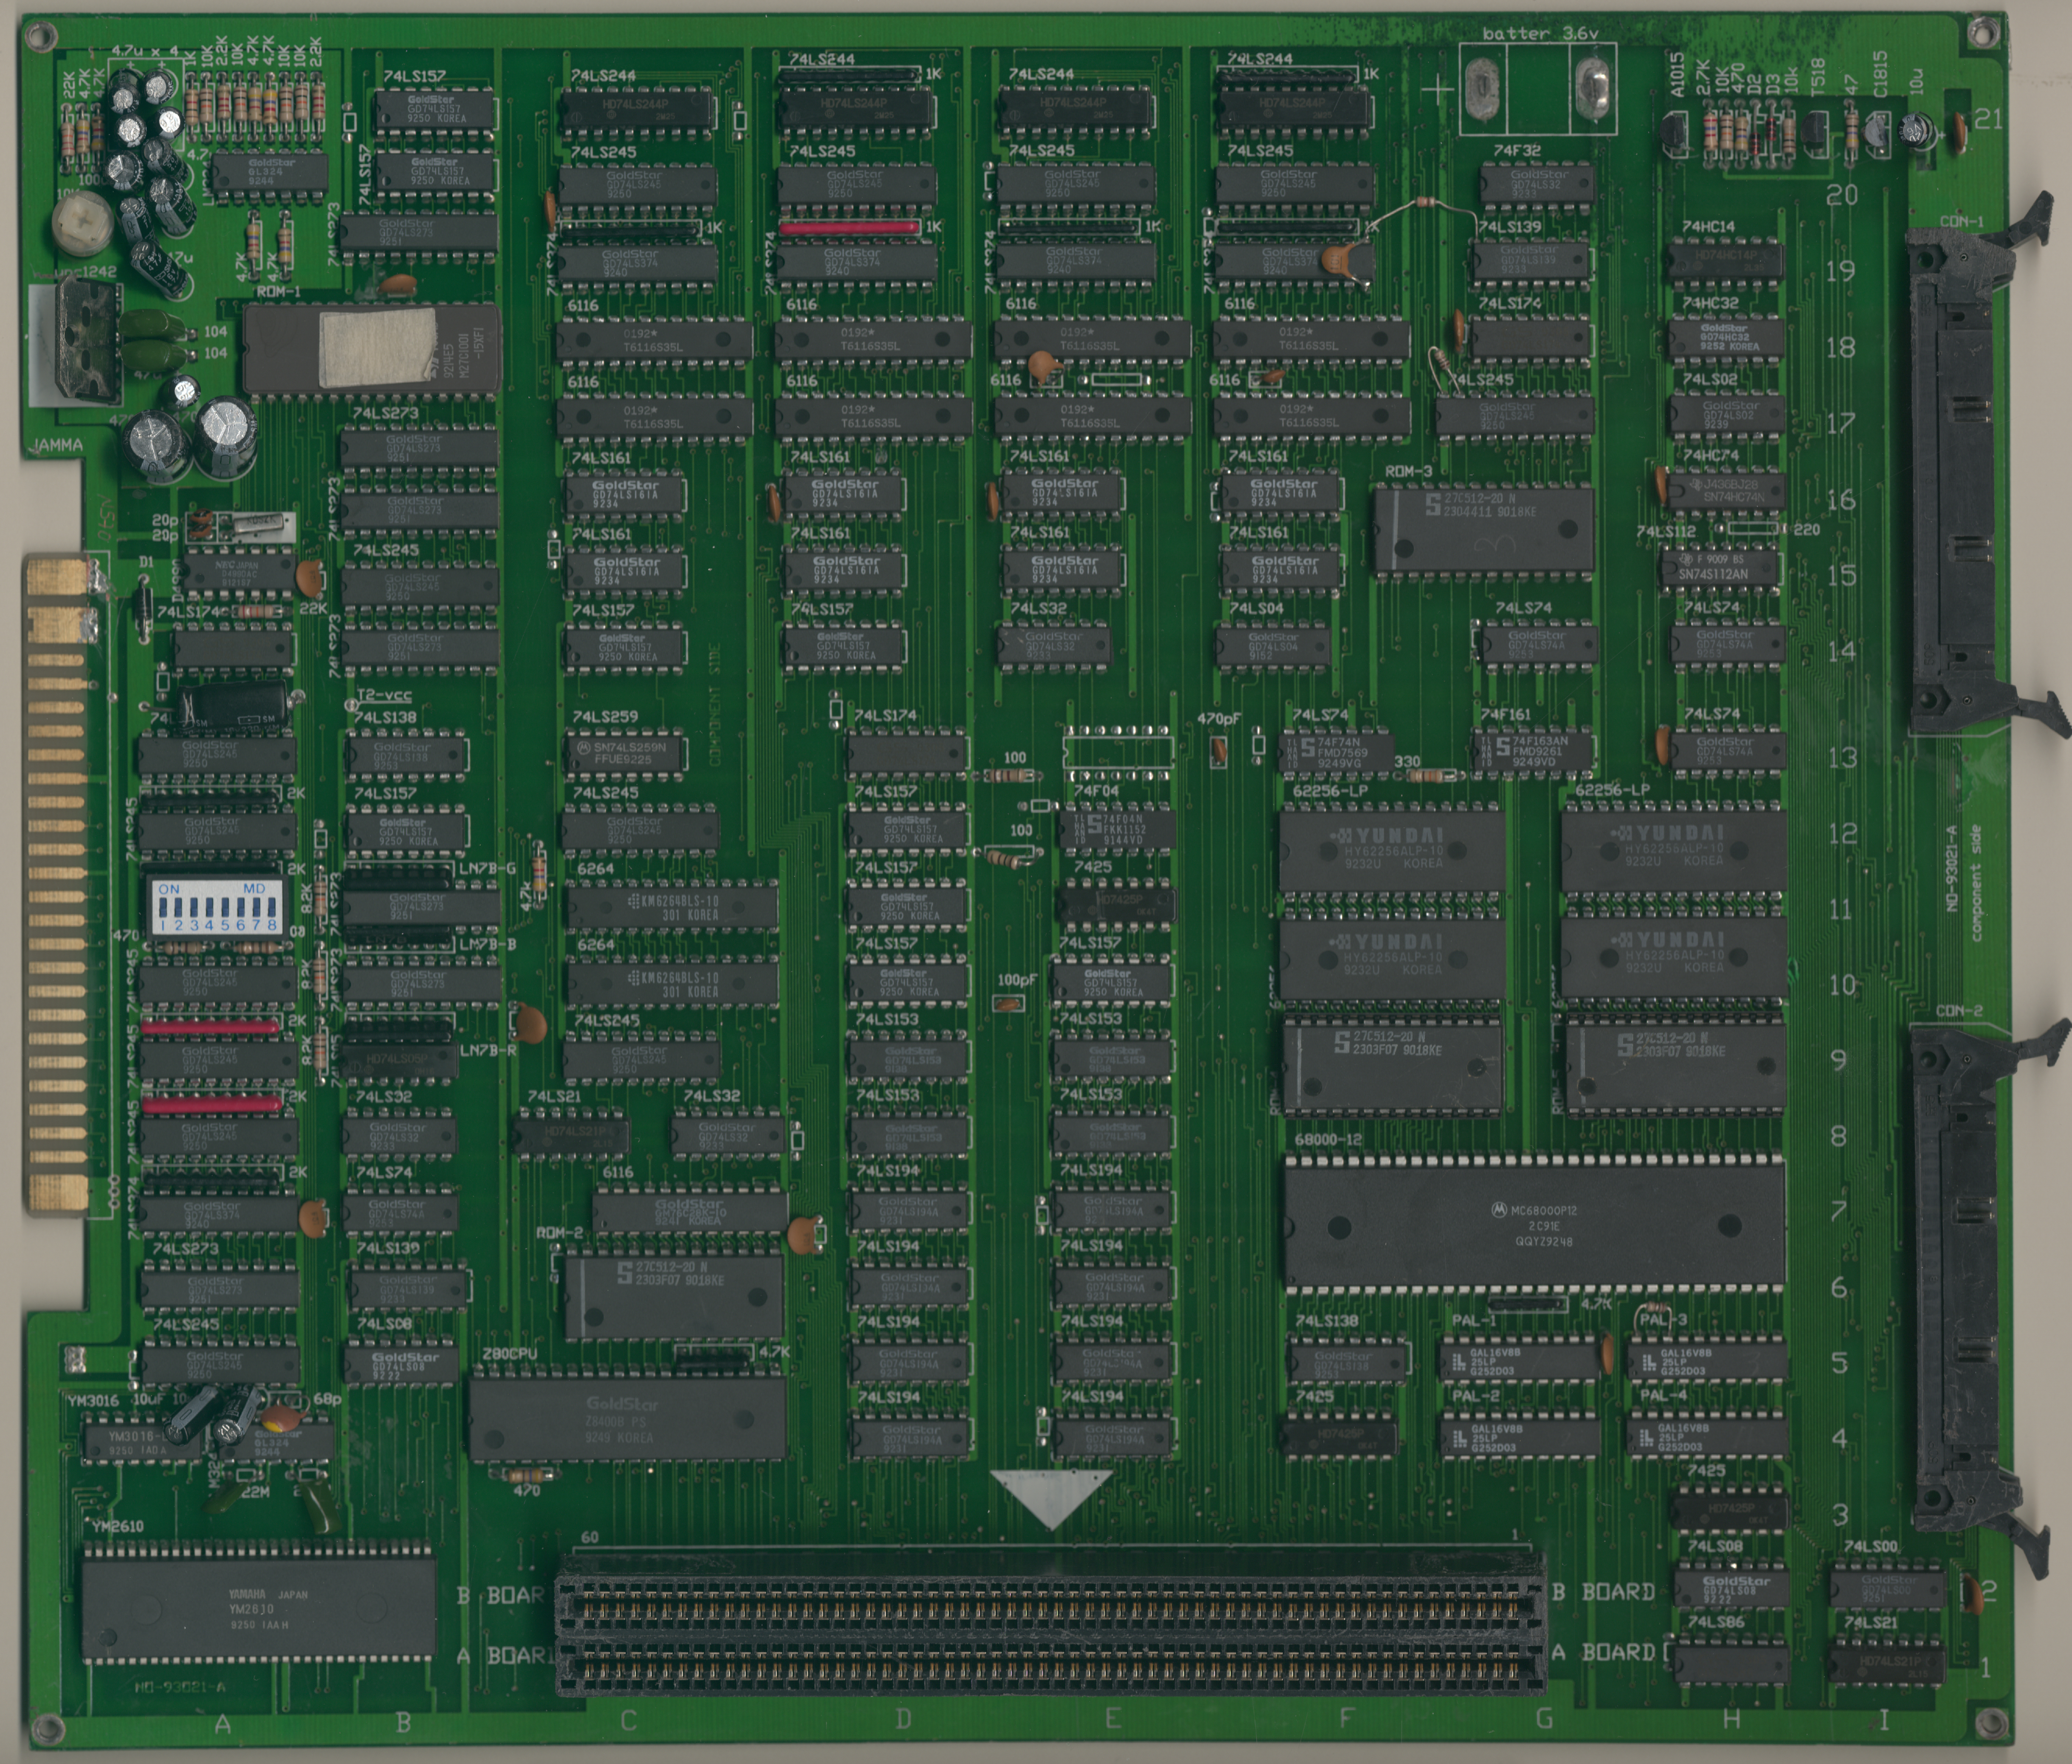Viewport: 2072px width, 1764px height.
Task: Click the 'LN7B-B' label
Action: (487, 943)
